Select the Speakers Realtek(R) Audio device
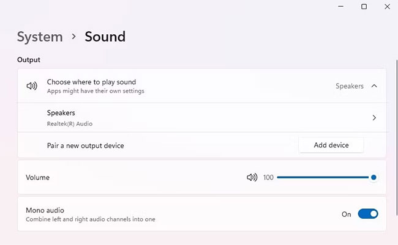This screenshot has height=245, width=398. click(61, 117)
